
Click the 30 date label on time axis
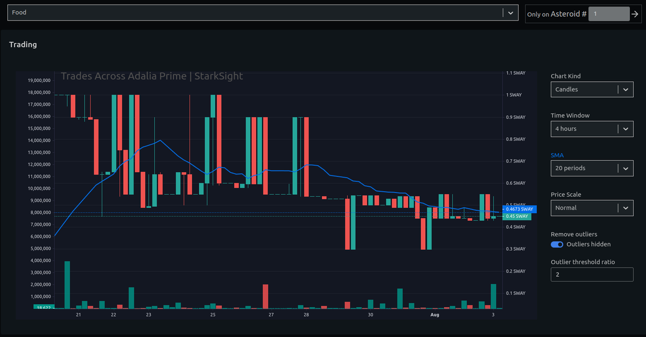pyautogui.click(x=370, y=315)
